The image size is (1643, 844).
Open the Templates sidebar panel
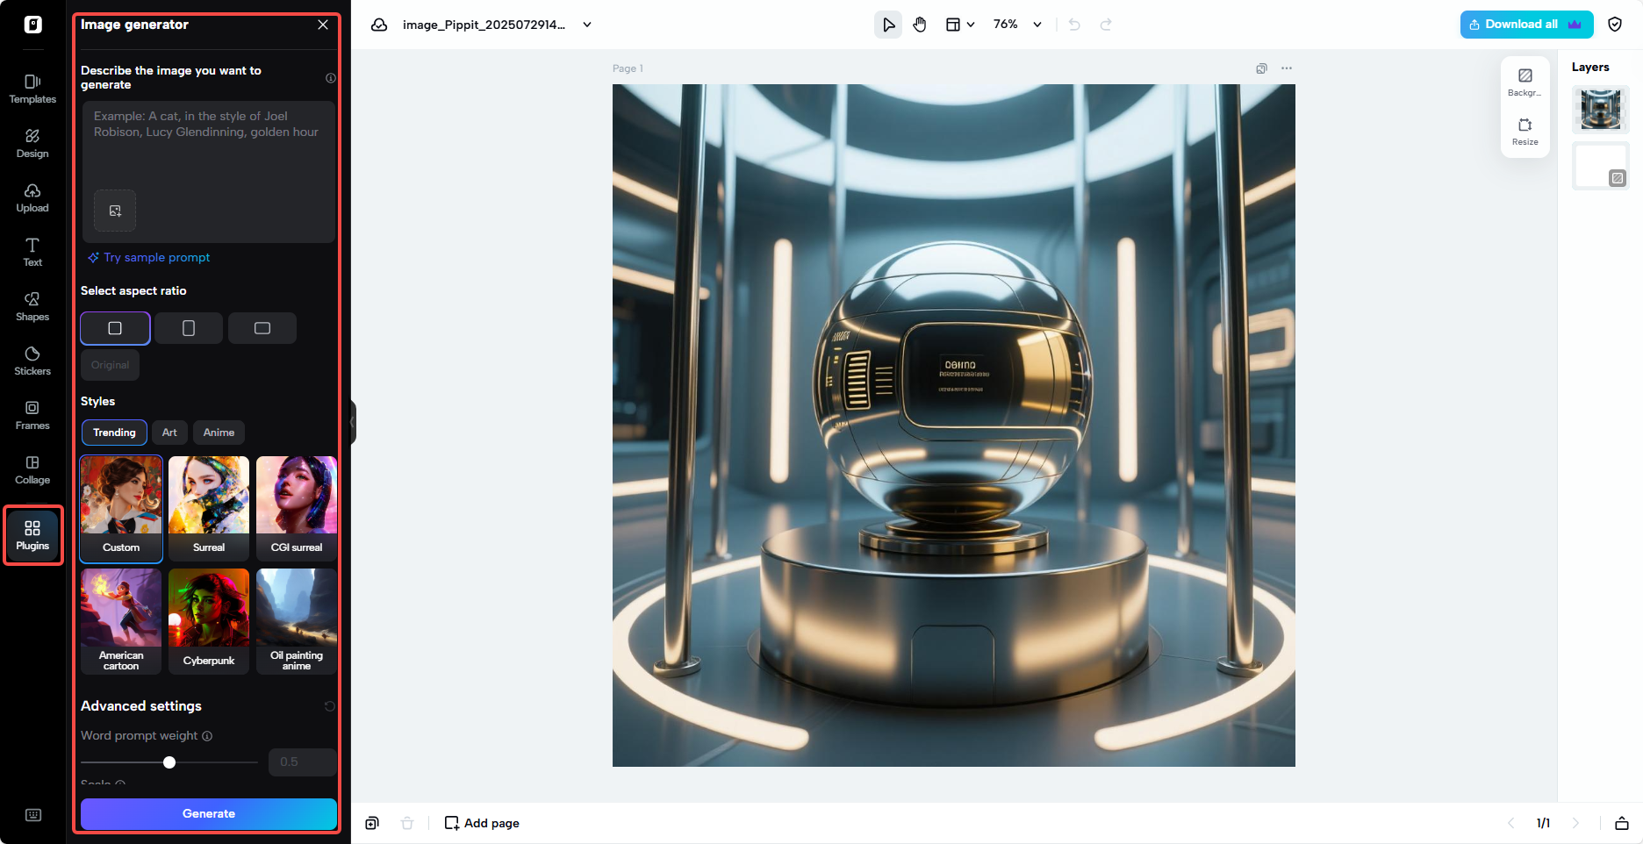point(32,89)
